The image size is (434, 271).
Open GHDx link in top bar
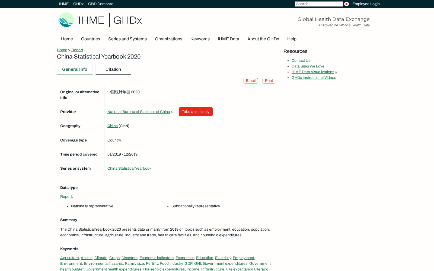click(78, 4)
